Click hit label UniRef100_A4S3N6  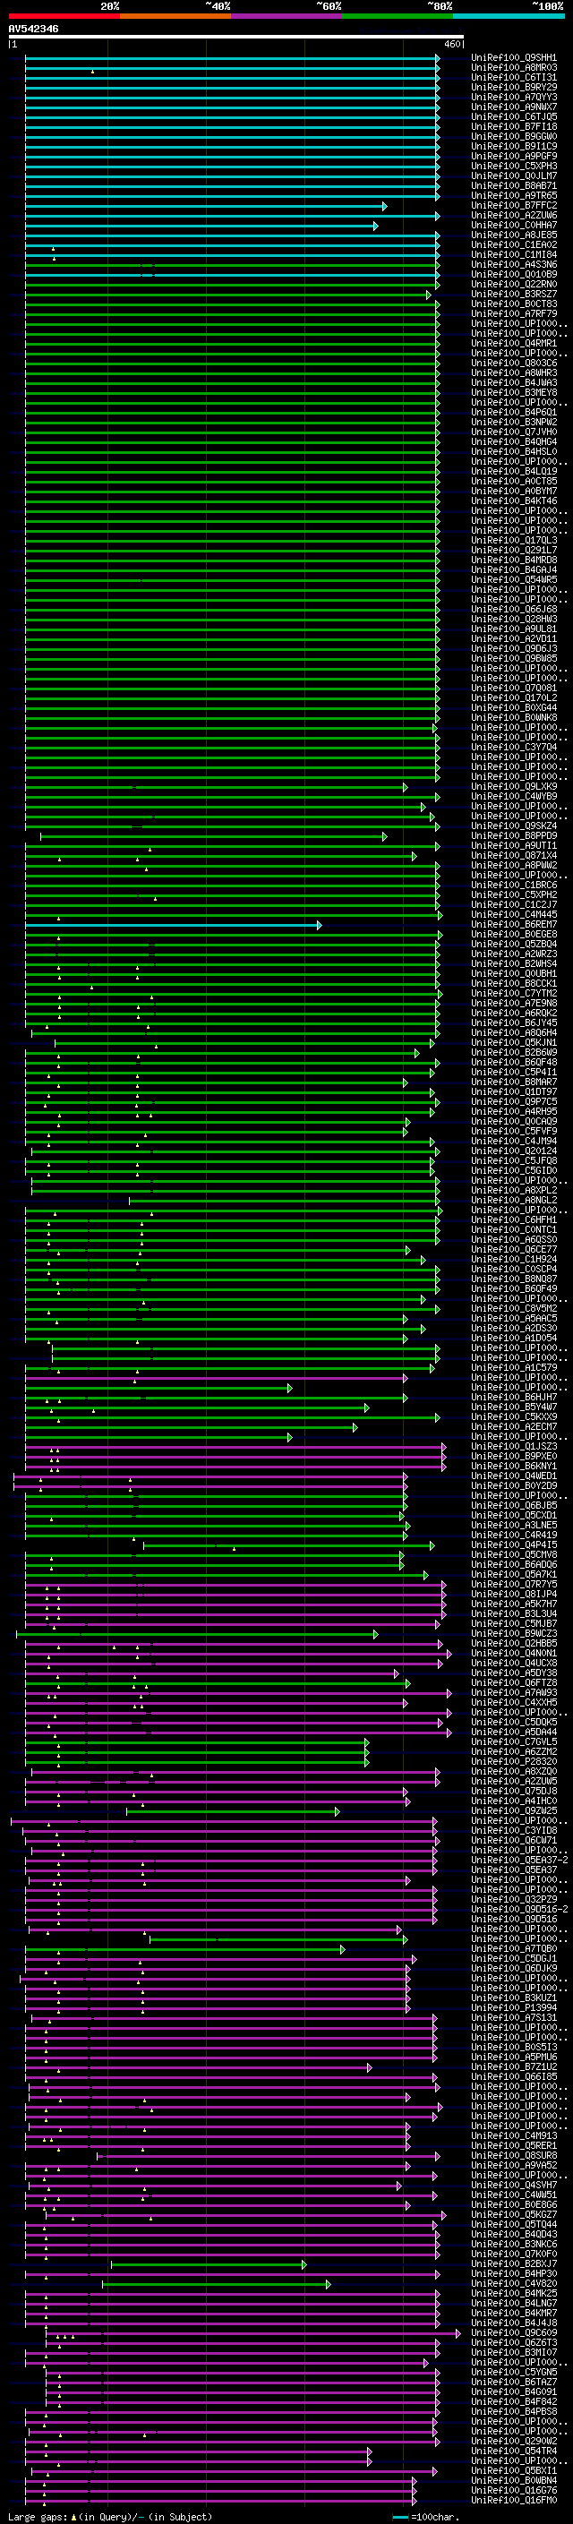pos(514,264)
